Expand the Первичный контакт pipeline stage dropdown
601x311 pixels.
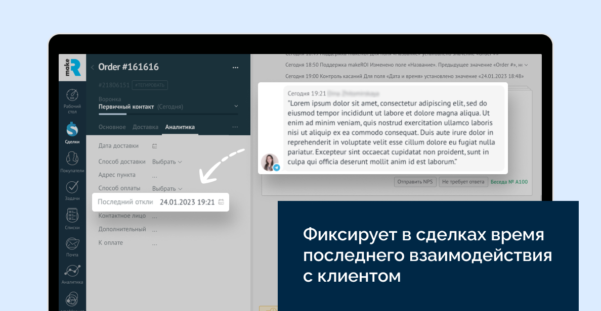236,107
